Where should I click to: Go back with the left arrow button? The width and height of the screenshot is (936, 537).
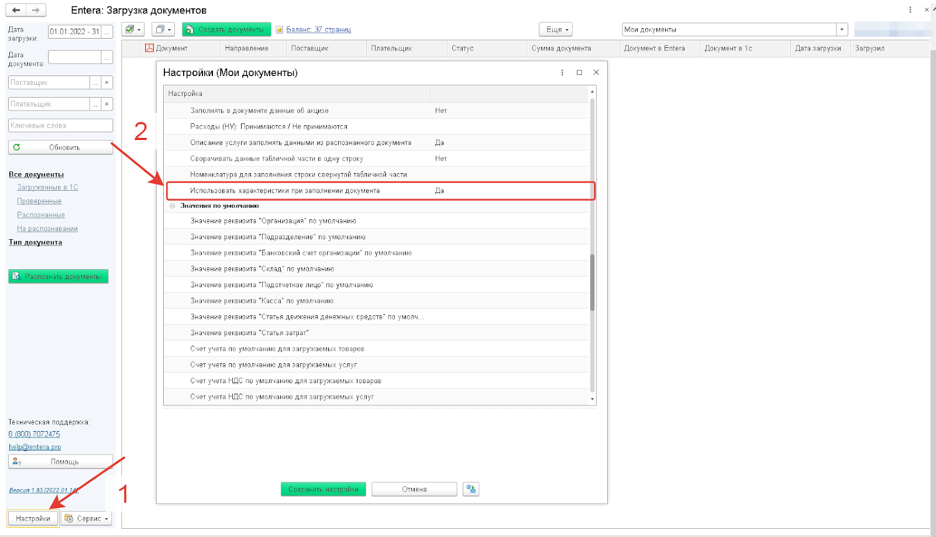click(x=16, y=10)
